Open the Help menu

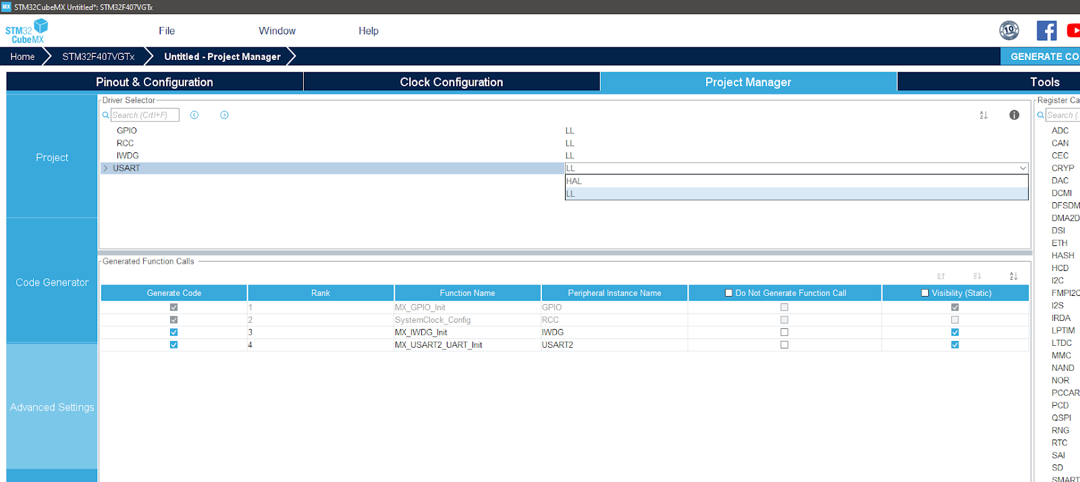pyautogui.click(x=369, y=31)
